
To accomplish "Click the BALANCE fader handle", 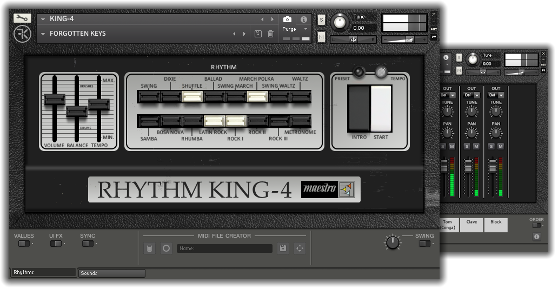I will [x=77, y=112].
